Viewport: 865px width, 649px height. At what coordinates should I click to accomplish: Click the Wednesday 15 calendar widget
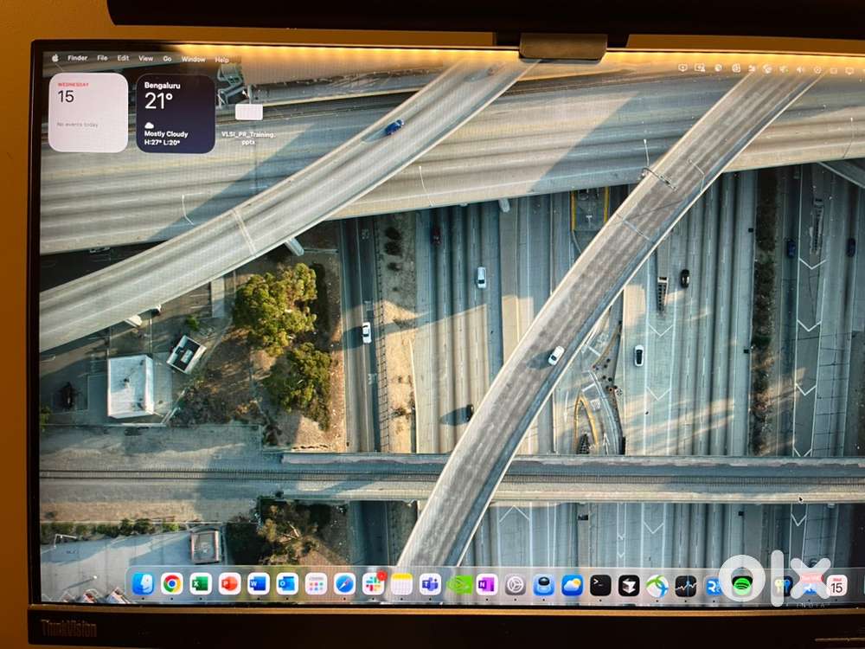point(88,112)
